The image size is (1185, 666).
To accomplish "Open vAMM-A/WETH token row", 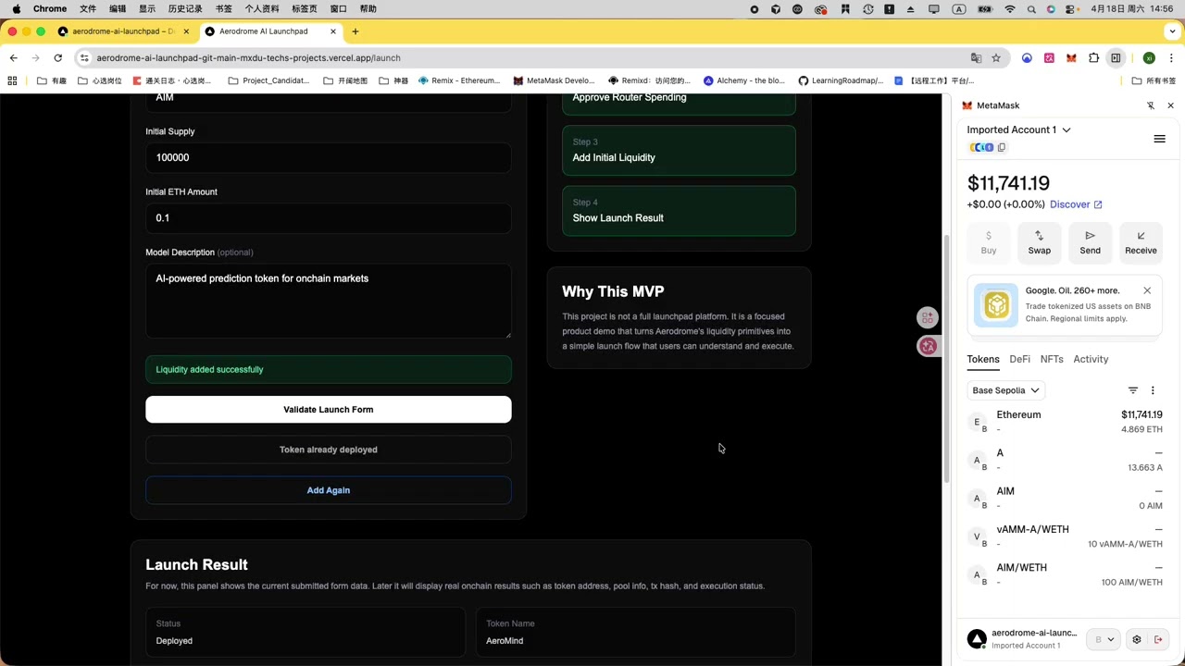I will click(1065, 536).
